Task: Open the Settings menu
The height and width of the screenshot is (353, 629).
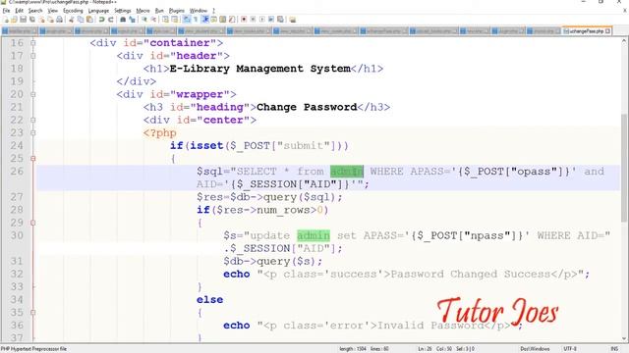Action: 122,11
